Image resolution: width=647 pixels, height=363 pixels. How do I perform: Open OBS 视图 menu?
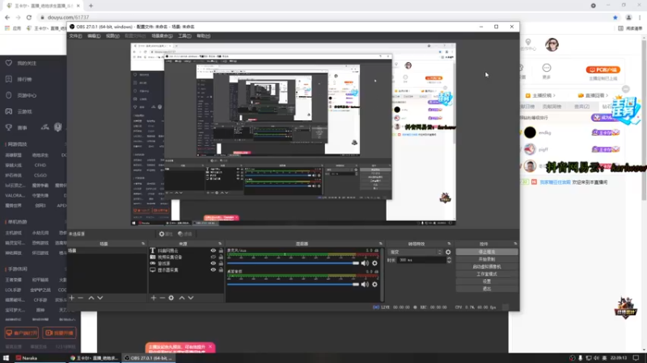point(112,35)
